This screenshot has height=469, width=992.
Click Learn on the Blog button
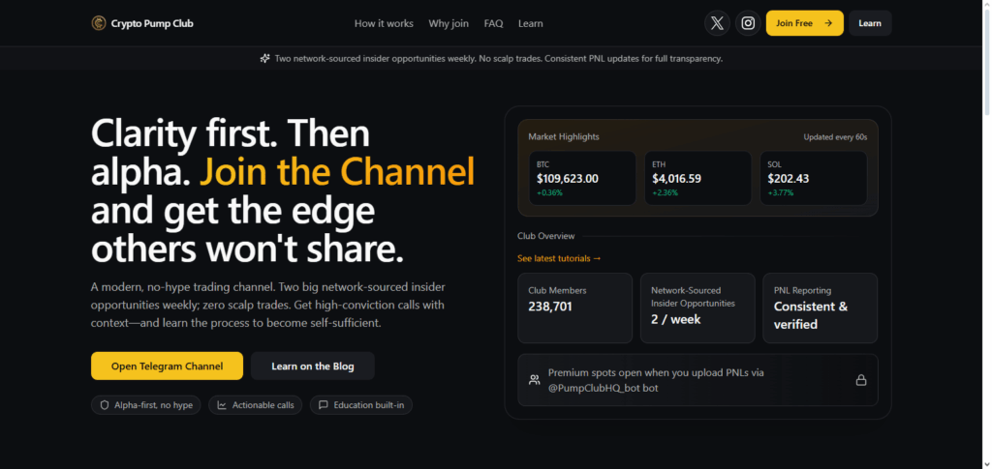click(x=313, y=366)
